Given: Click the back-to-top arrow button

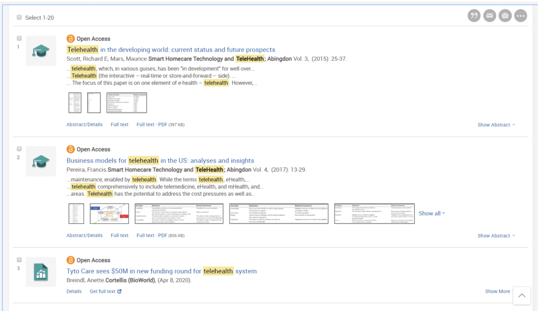Looking at the screenshot, I should click(522, 296).
